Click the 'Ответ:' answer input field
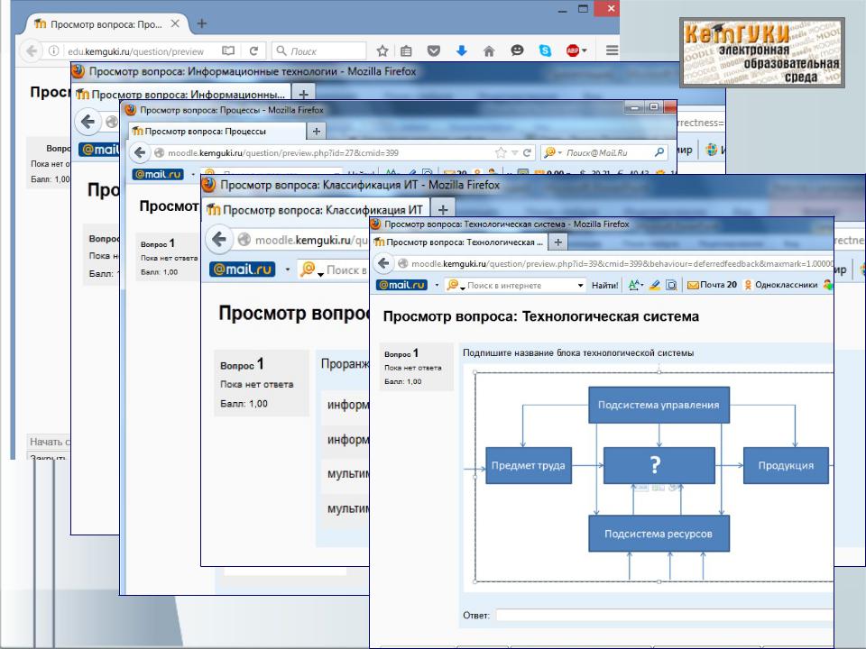The height and width of the screenshot is (649, 866). (665, 615)
